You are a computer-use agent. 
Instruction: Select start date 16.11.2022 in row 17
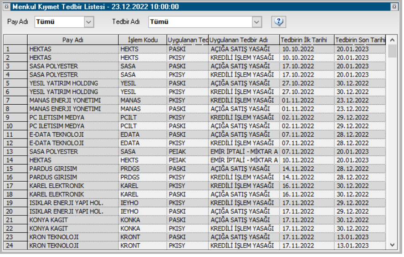298,185
